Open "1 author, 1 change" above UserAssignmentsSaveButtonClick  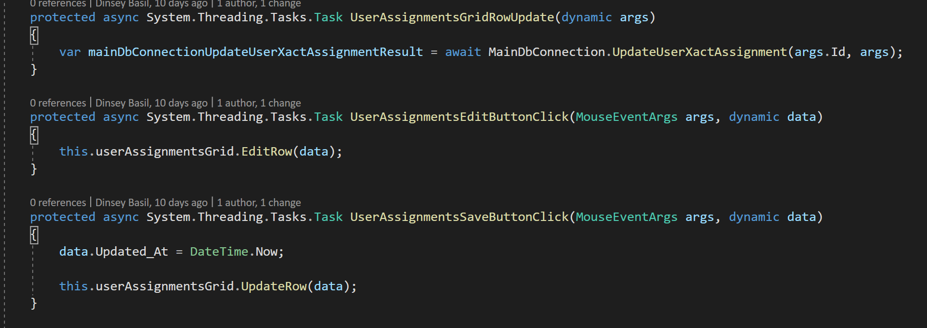tap(259, 203)
